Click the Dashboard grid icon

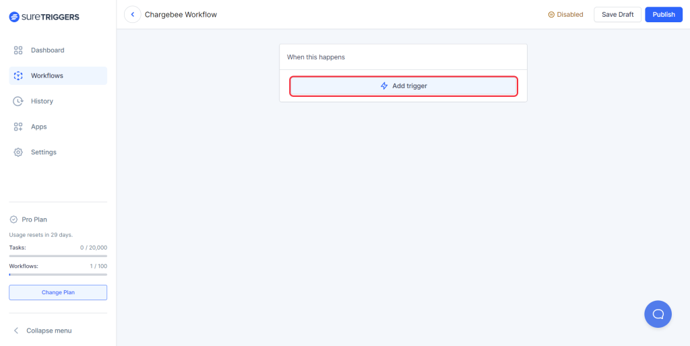(x=18, y=50)
